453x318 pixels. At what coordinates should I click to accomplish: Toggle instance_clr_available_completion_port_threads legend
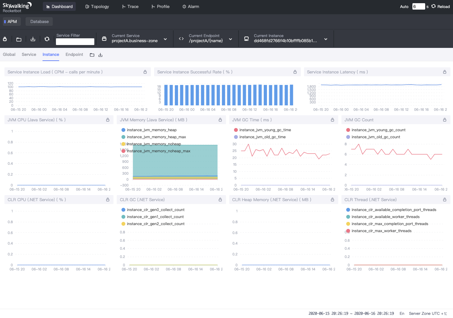[x=391, y=210]
